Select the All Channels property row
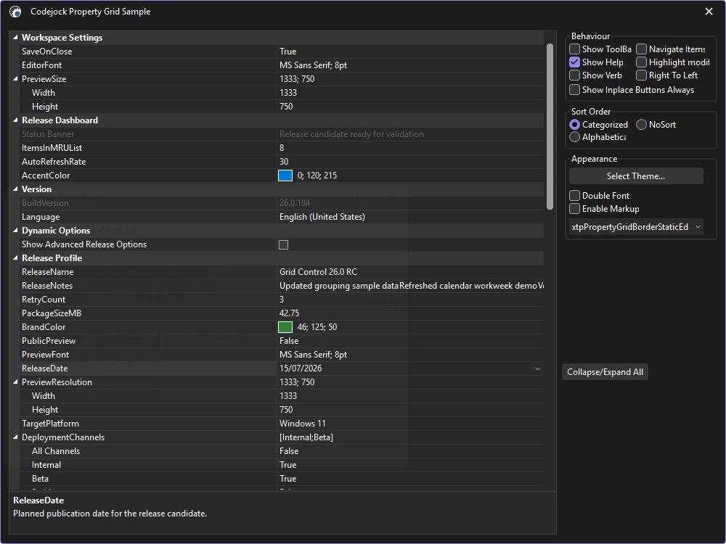 282,451
